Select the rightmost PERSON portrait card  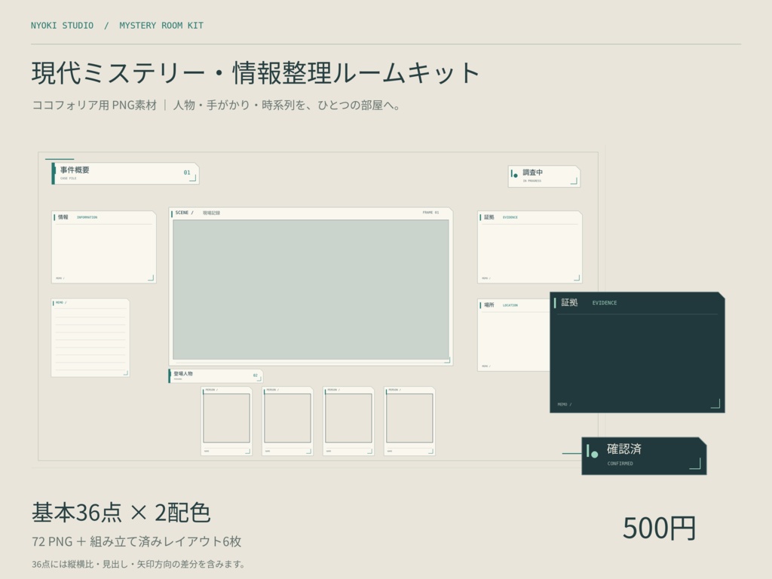409,421
